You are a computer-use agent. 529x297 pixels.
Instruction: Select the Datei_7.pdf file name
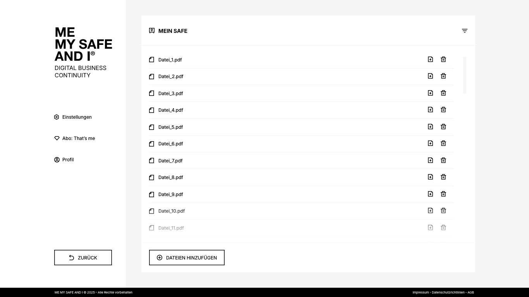pos(170,160)
